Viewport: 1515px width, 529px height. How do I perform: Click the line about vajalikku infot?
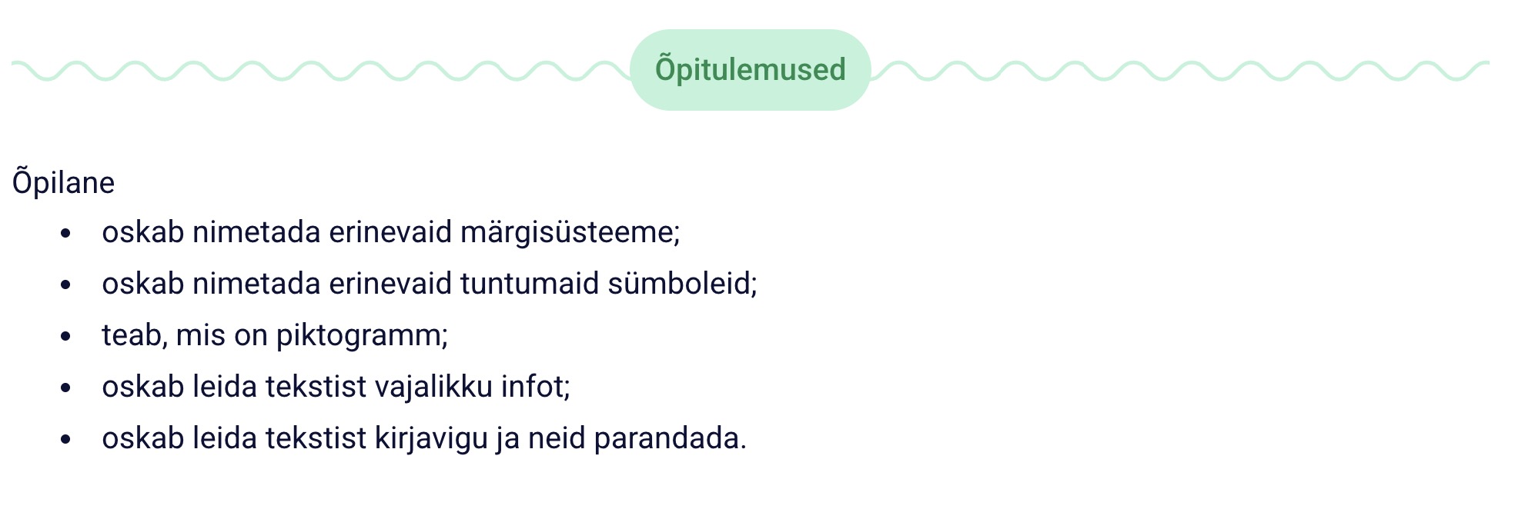coord(336,387)
